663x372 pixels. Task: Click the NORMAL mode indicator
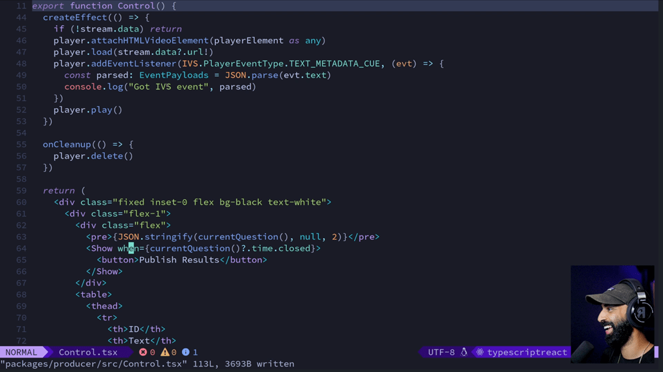click(21, 352)
